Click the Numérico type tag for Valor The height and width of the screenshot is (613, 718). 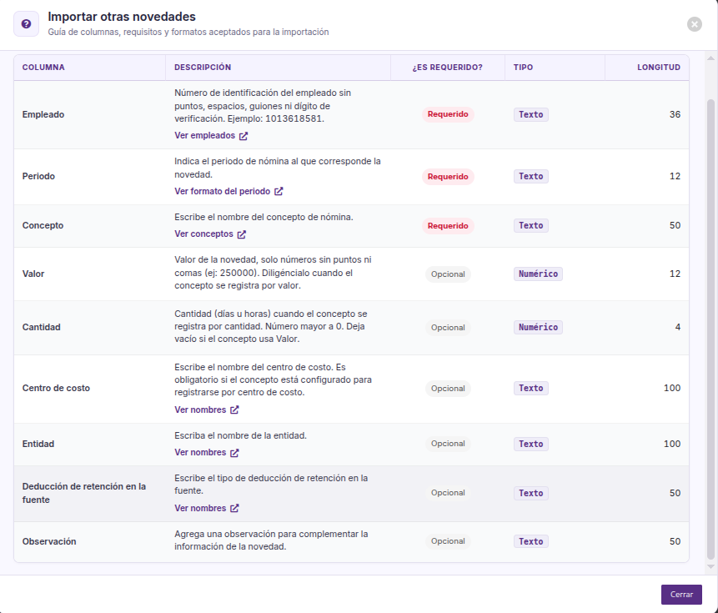(x=538, y=274)
